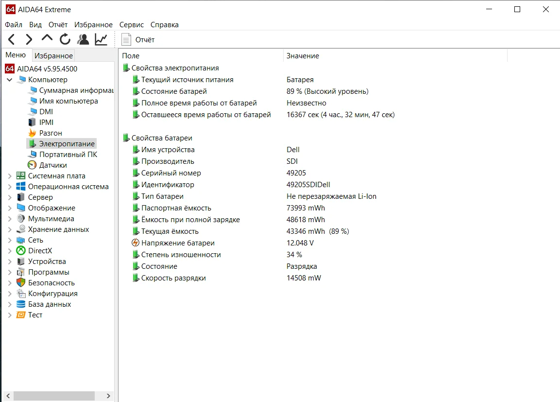Click the База данных database icon
The width and height of the screenshot is (560, 402).
tap(21, 304)
